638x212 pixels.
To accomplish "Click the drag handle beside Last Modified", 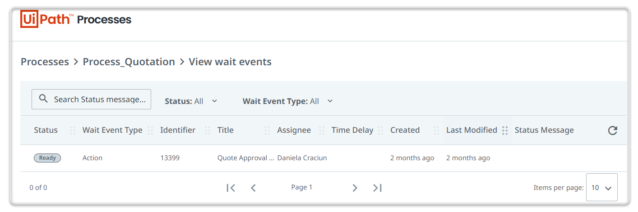I will 505,131.
